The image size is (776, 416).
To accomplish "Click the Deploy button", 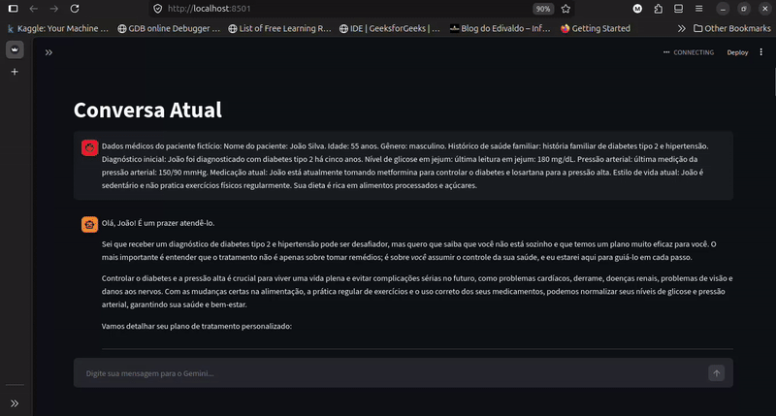I will pyautogui.click(x=737, y=52).
